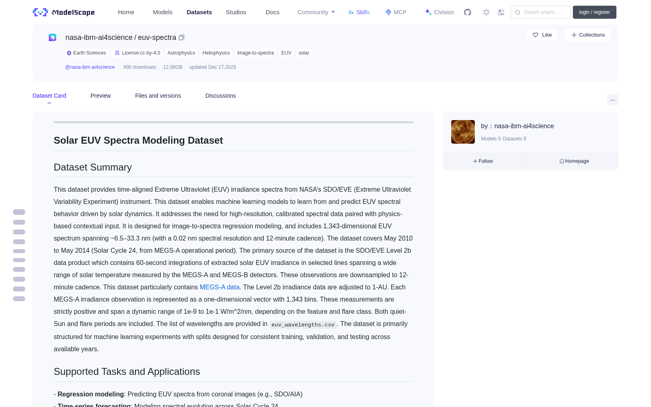
Task: Click the "12.06GB" size text
Action: pyautogui.click(x=173, y=67)
